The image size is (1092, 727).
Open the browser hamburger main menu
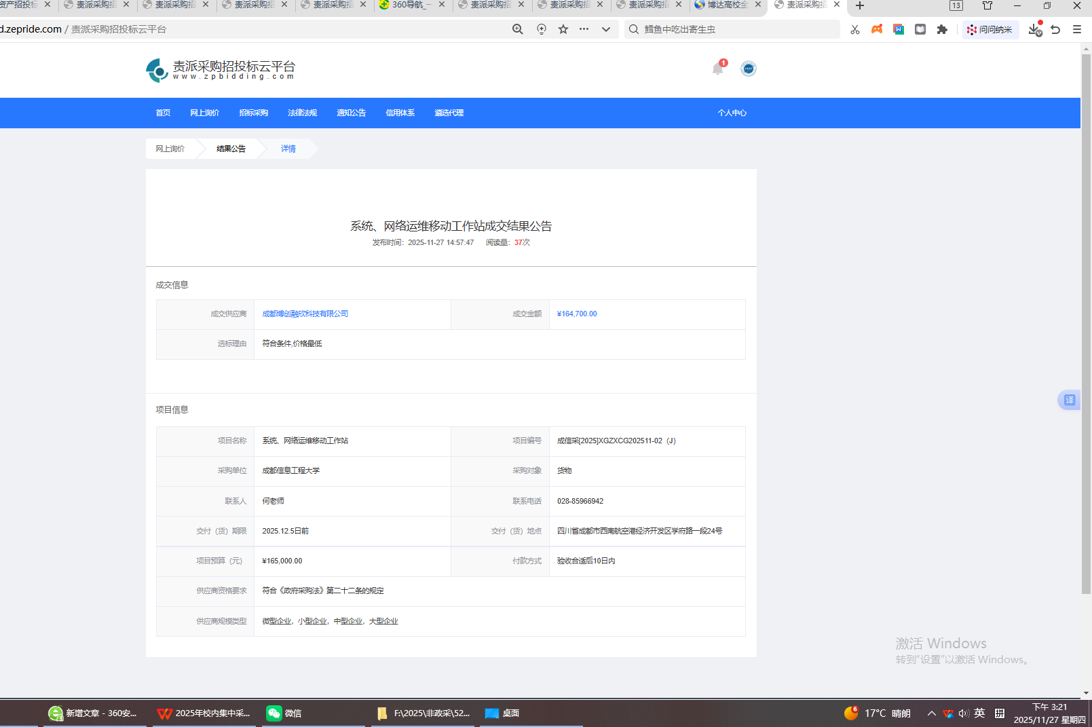tap(1077, 29)
